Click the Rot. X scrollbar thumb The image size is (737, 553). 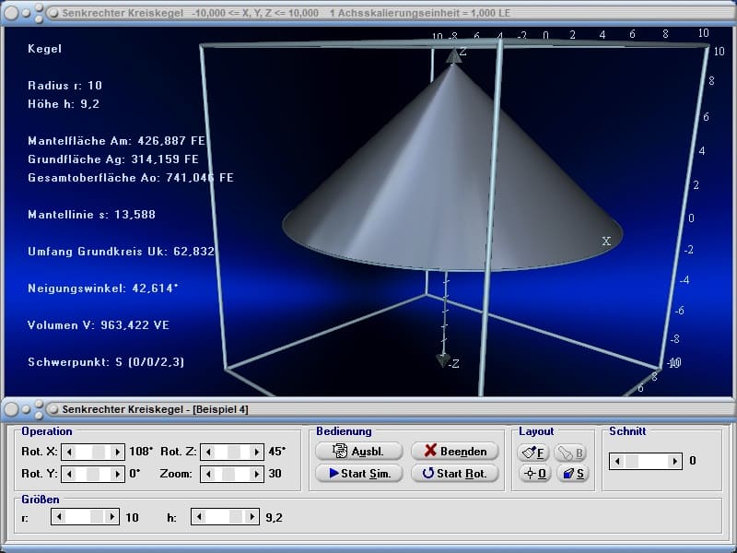[99, 452]
